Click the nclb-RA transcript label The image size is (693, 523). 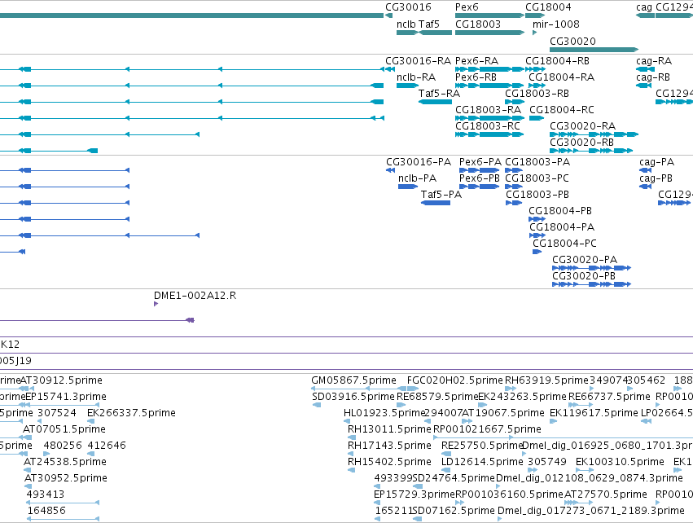pyautogui.click(x=416, y=77)
